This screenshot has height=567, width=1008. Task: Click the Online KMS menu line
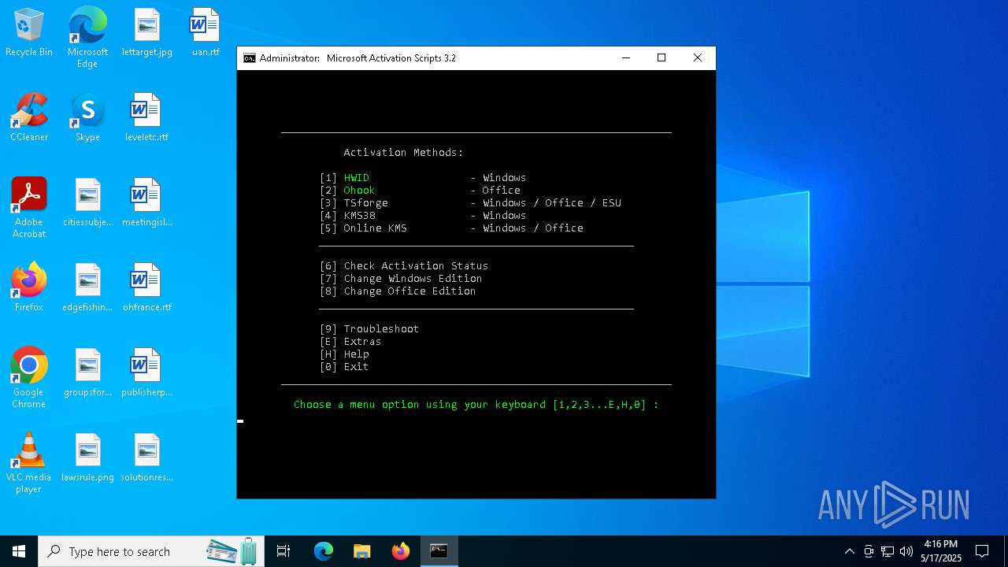pos(451,228)
